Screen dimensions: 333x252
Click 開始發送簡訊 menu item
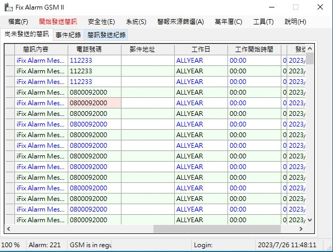(x=58, y=22)
